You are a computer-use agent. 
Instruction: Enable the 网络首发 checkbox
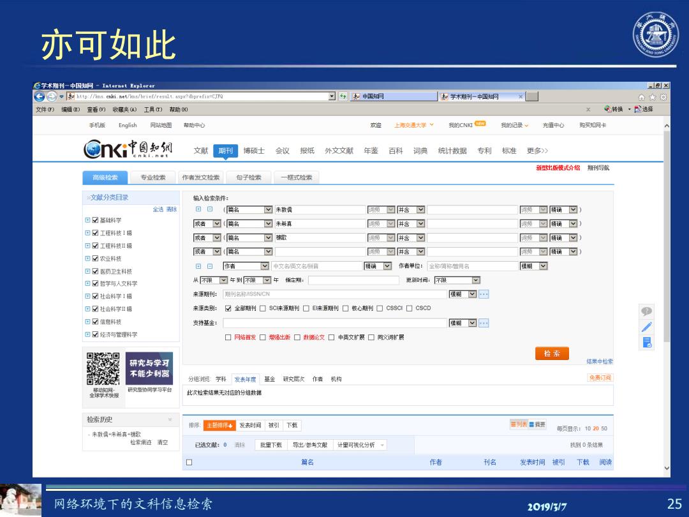coord(228,338)
